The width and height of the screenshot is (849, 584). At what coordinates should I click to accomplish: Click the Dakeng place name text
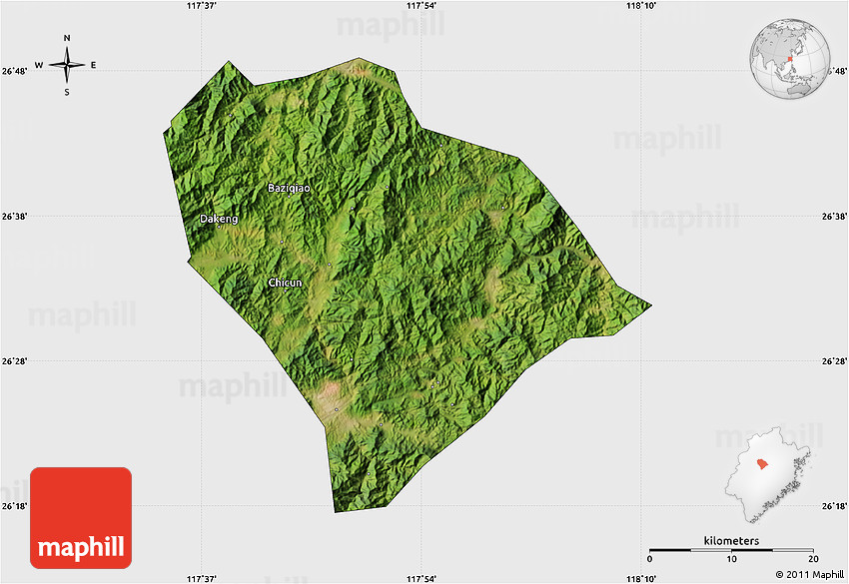coord(219,218)
